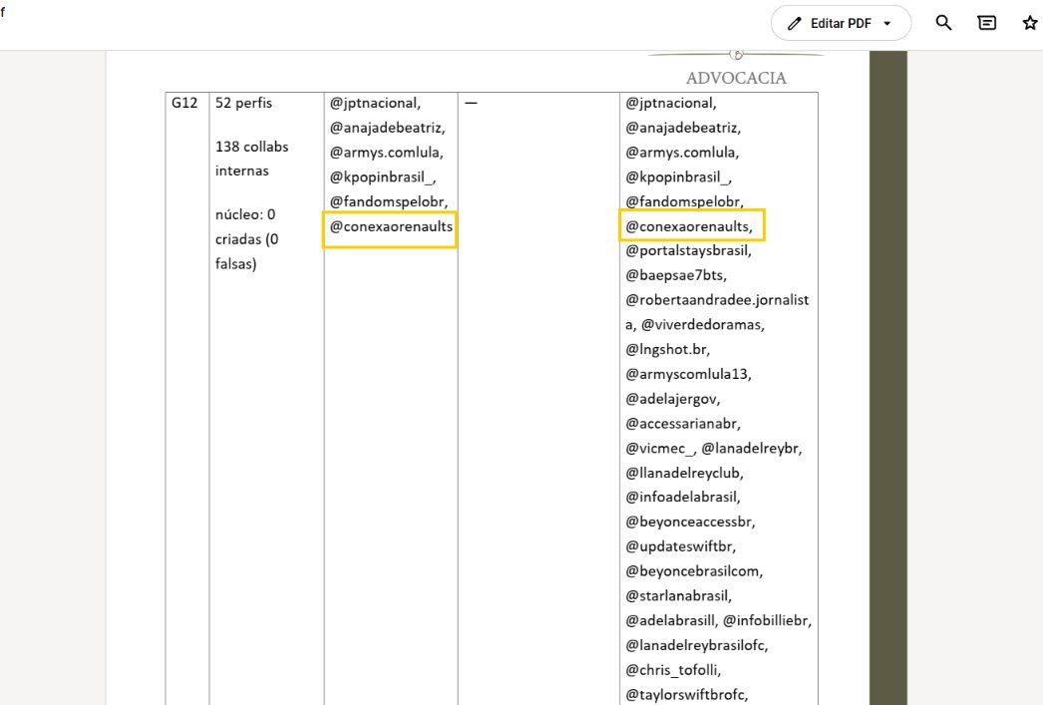Click the 'núcleo: 0' text

tap(244, 214)
